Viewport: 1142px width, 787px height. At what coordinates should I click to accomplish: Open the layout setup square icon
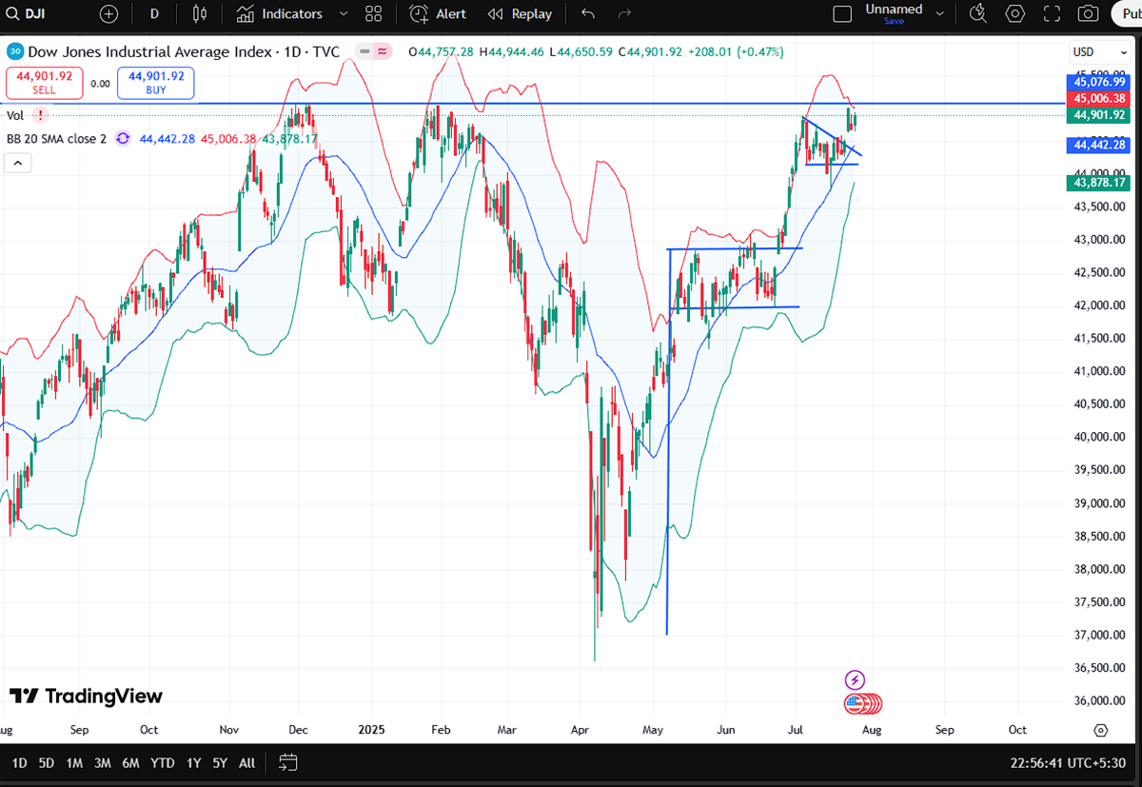(x=841, y=14)
